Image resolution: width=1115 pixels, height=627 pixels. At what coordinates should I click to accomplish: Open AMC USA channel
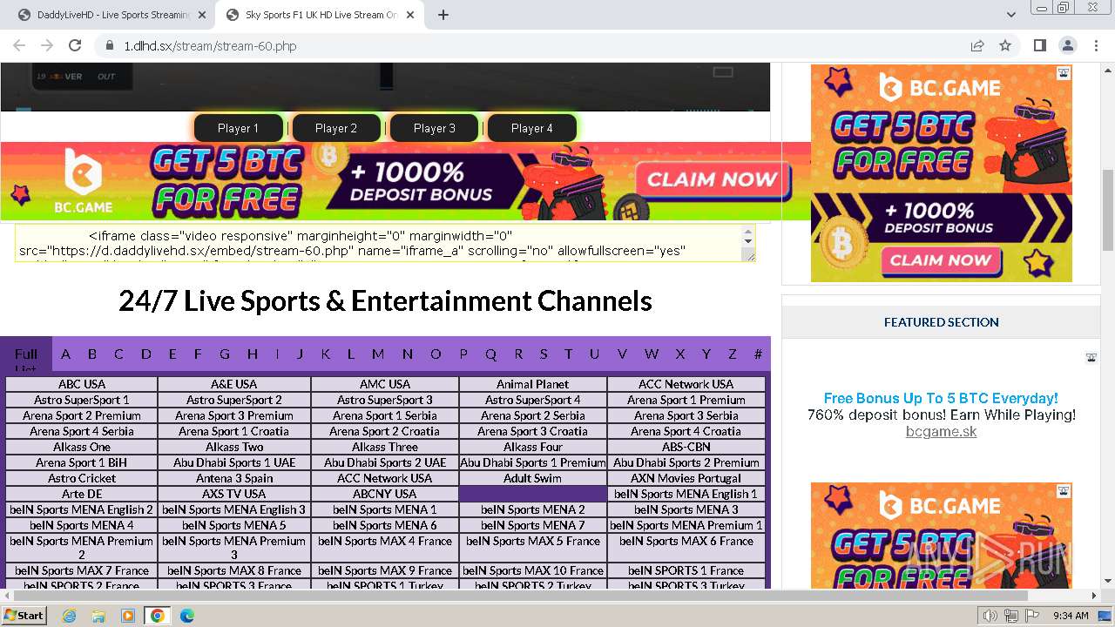point(385,384)
